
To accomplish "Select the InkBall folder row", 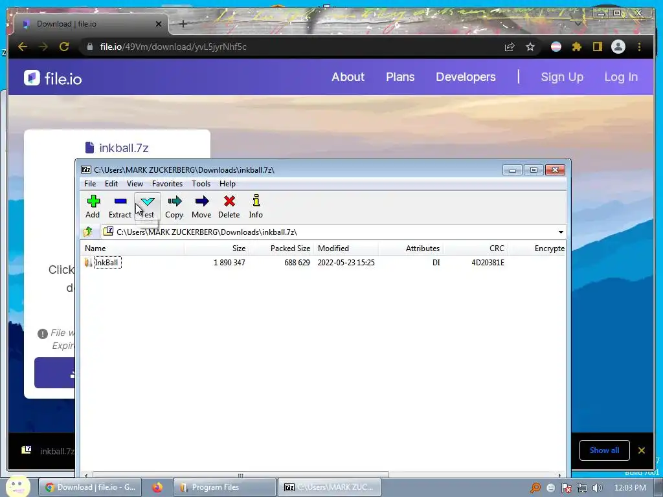I will [x=323, y=263].
